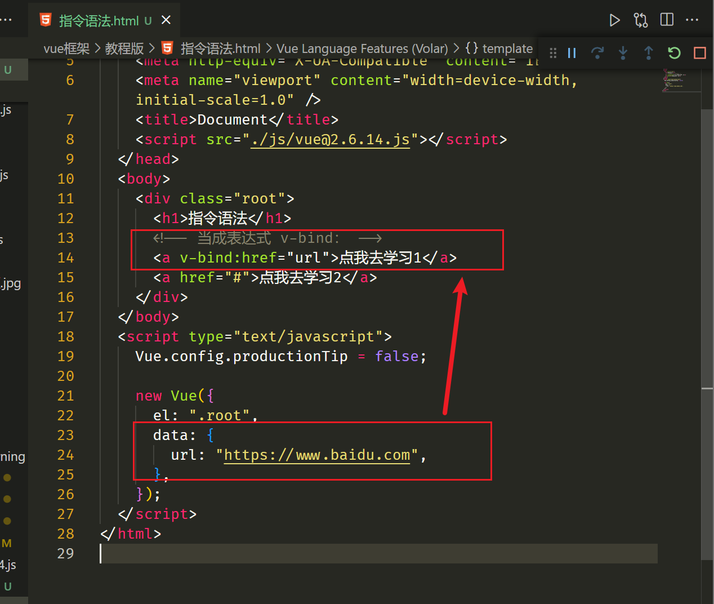The width and height of the screenshot is (714, 604).
Task: Click the 指令语法 h1 heading text
Action: tap(217, 218)
